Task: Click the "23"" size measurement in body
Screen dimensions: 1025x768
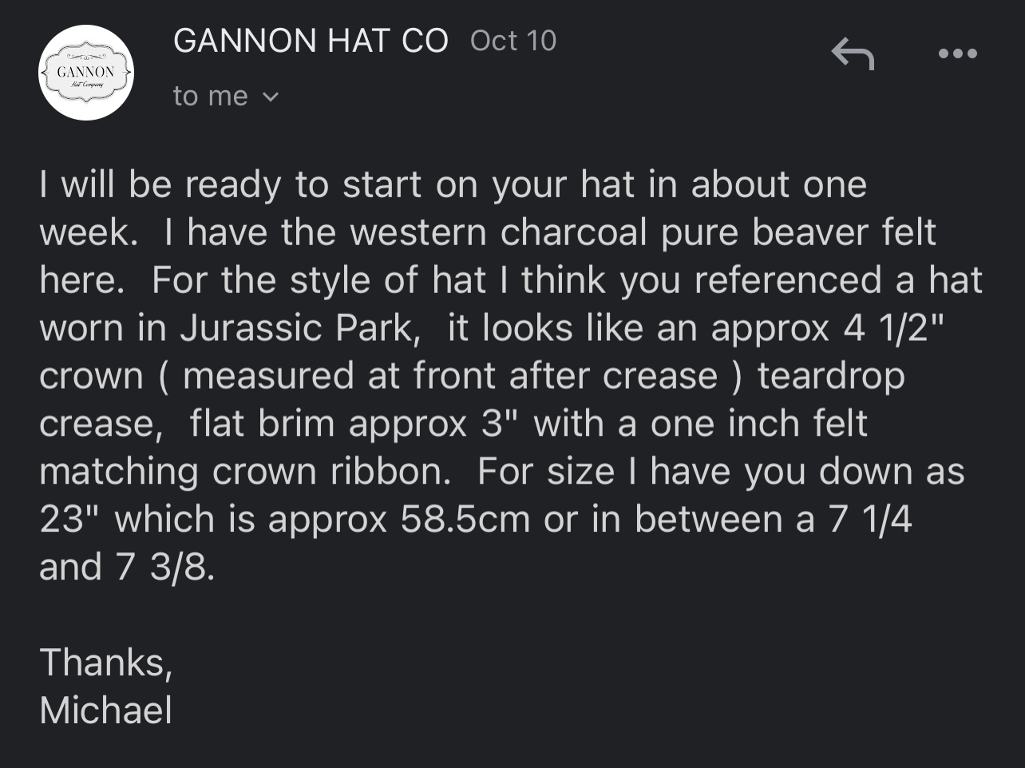Action: [x=72, y=520]
